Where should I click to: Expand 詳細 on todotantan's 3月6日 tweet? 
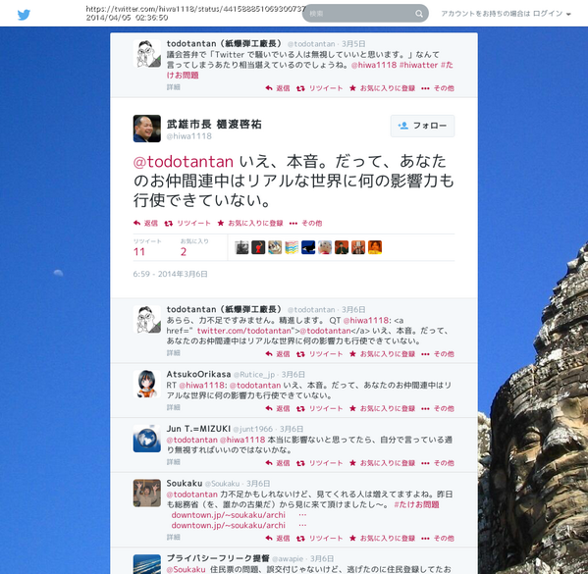point(173,353)
